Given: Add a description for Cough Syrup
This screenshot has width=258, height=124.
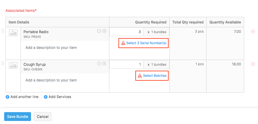Looking at the screenshot, I should 51,80.
